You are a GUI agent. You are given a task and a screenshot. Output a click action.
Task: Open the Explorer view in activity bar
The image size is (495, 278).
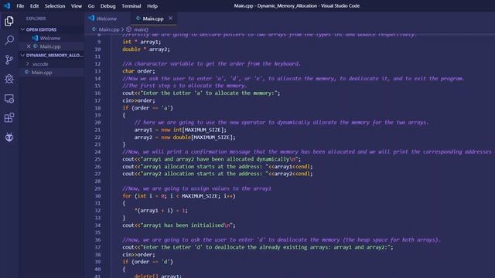coord(9,21)
